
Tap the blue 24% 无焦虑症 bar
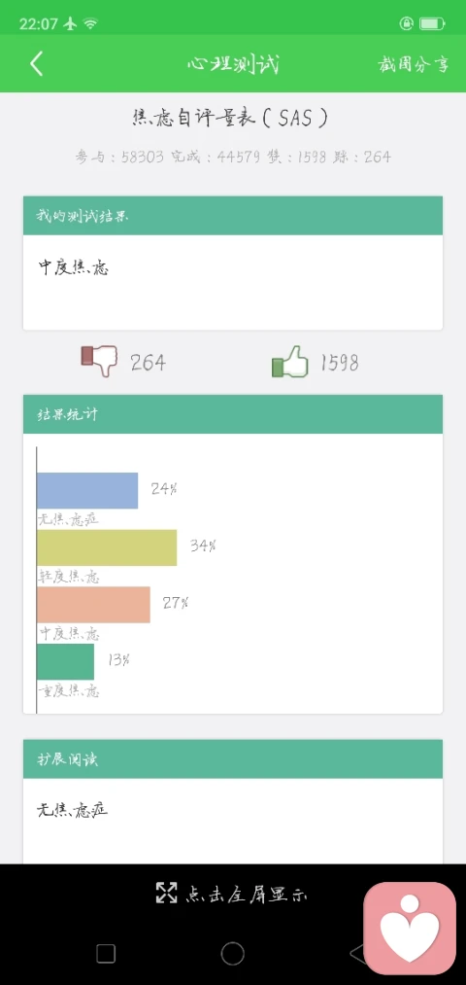click(x=87, y=491)
